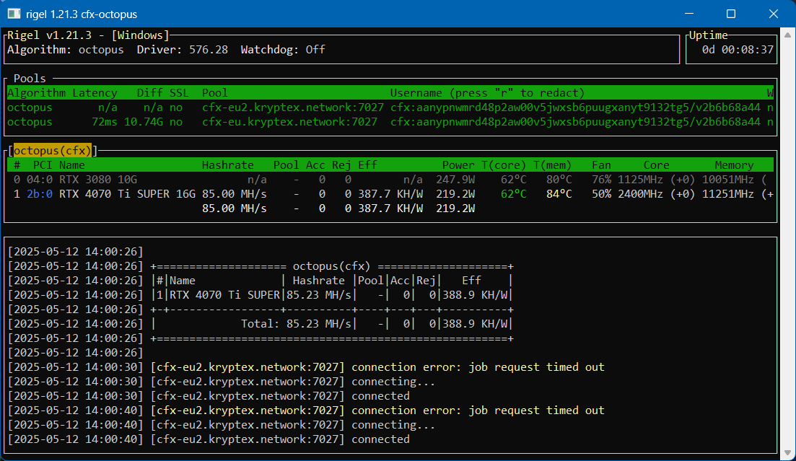Screen dimensions: 796x461
Task: Click the log row "RTX 4070 Ti SUPER"
Action: click(x=225, y=295)
